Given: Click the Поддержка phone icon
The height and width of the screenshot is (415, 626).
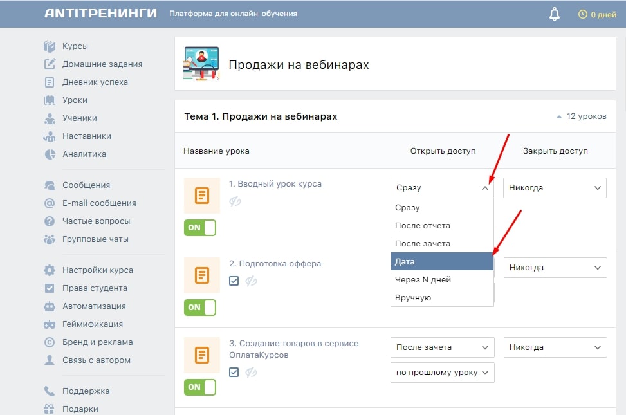Looking at the screenshot, I should 50,391.
